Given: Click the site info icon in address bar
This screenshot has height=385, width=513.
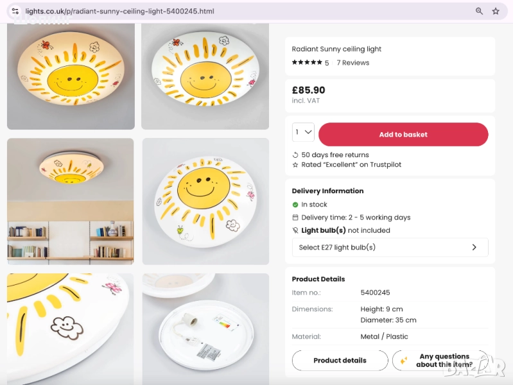Looking at the screenshot, I should pos(15,11).
